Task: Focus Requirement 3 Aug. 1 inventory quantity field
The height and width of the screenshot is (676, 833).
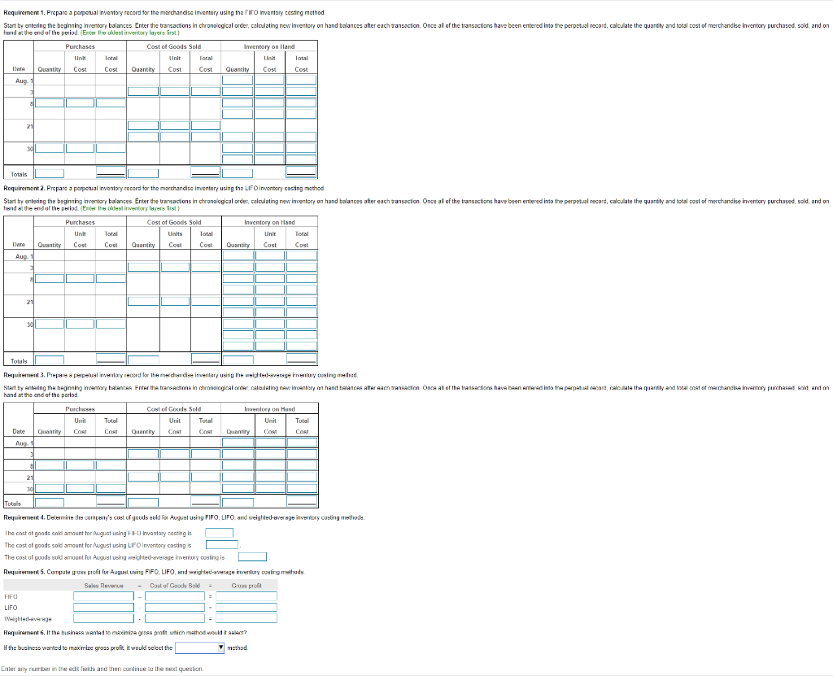Action: [238, 443]
